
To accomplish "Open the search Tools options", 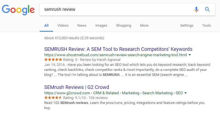I will click(x=206, y=26).
